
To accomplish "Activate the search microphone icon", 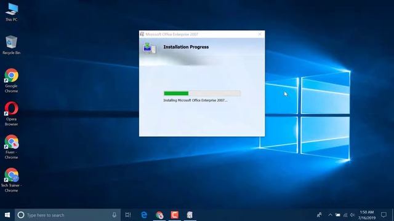I will click(x=114, y=215).
